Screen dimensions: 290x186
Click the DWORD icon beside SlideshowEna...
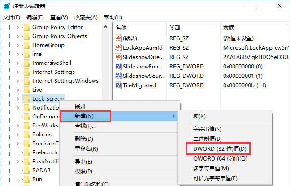118,66
